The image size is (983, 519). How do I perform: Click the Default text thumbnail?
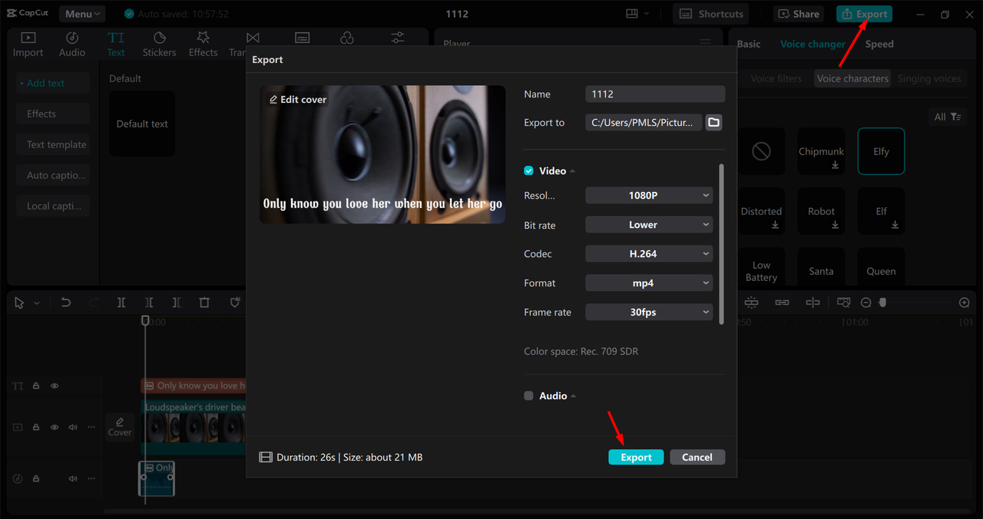tap(142, 124)
